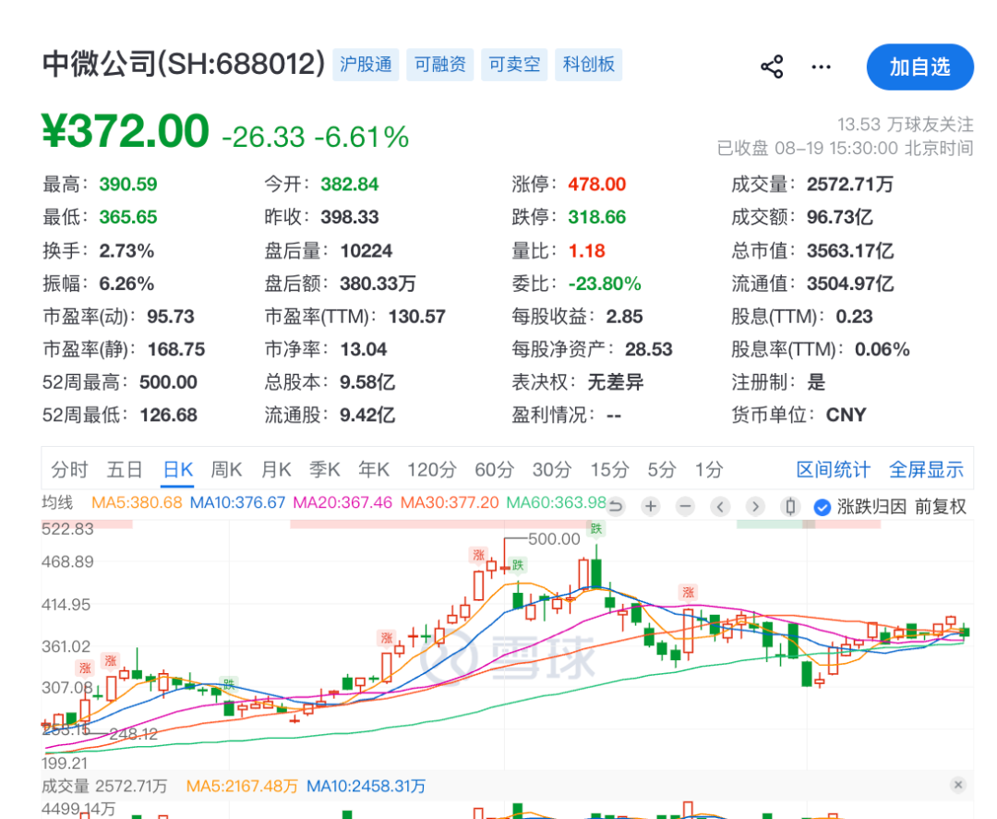Switch to the 60分 chart tab
The width and height of the screenshot is (997, 819).
pyautogui.click(x=494, y=470)
